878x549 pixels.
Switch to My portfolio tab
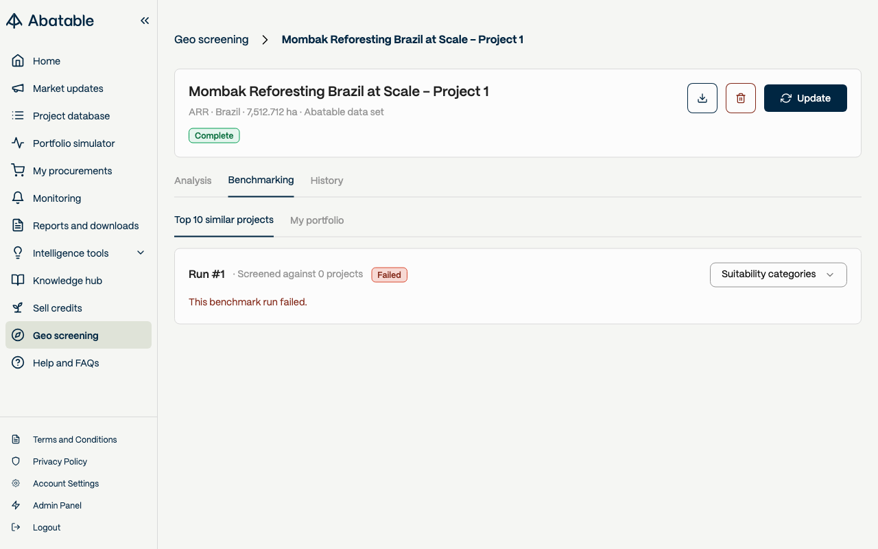click(317, 220)
